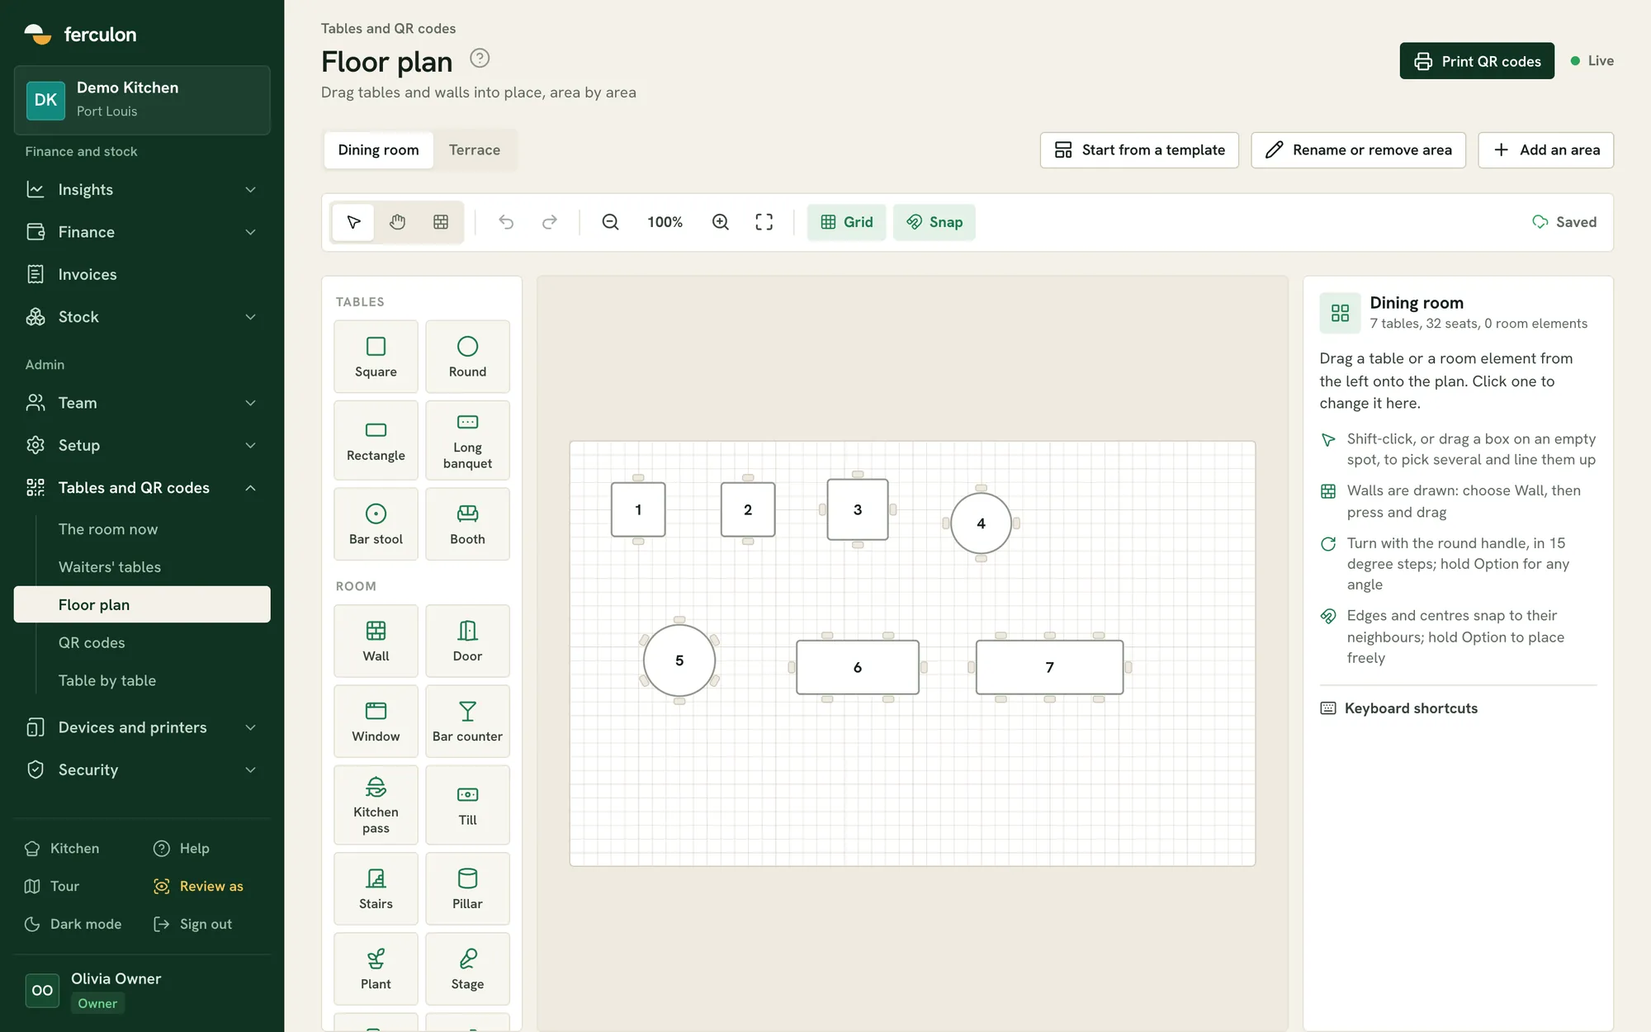Click Start from a template
This screenshot has height=1032, width=1651.
[1139, 150]
